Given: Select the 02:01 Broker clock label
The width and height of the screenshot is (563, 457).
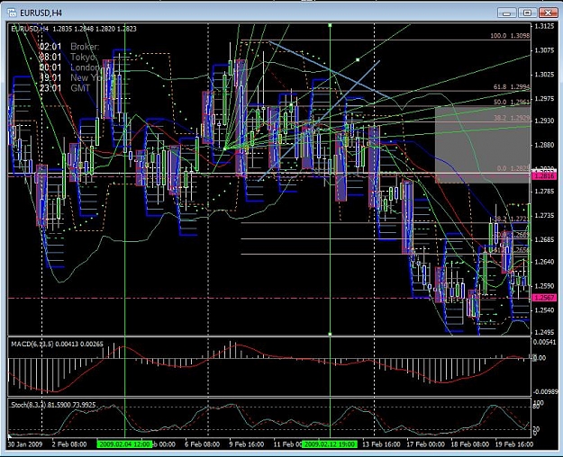Looking at the screenshot, I should (x=69, y=47).
